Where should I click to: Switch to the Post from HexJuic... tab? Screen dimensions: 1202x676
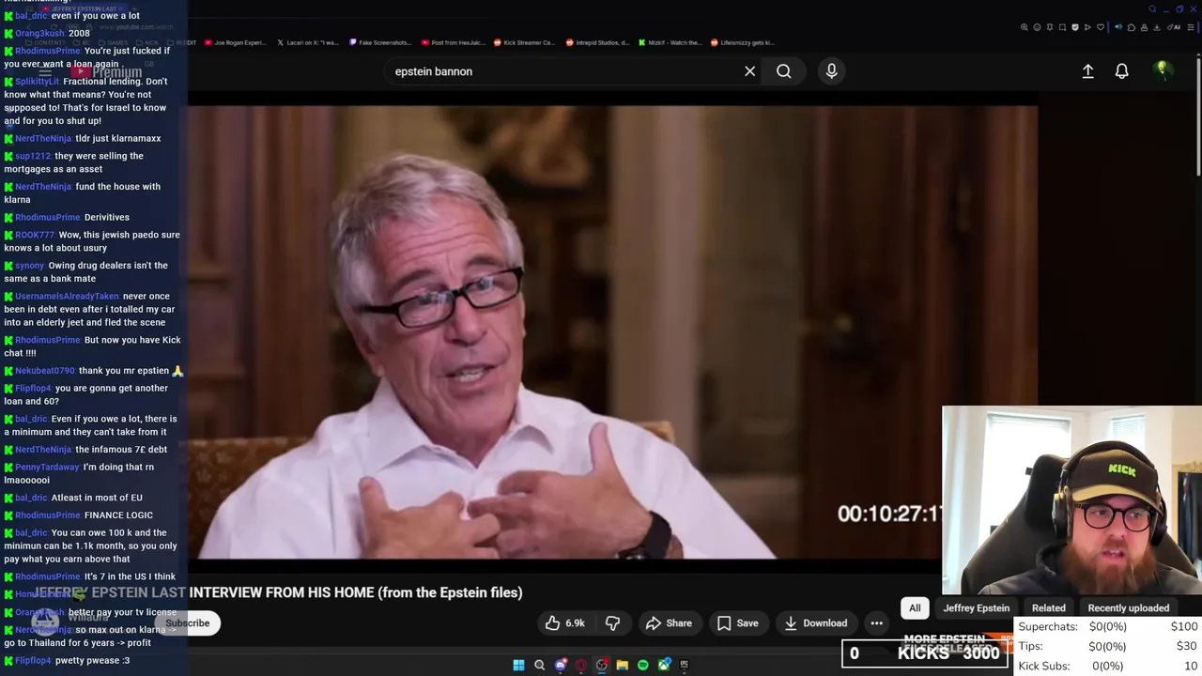pyautogui.click(x=453, y=42)
